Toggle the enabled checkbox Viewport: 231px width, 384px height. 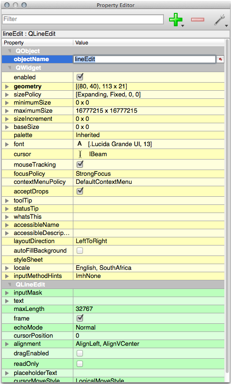80,77
